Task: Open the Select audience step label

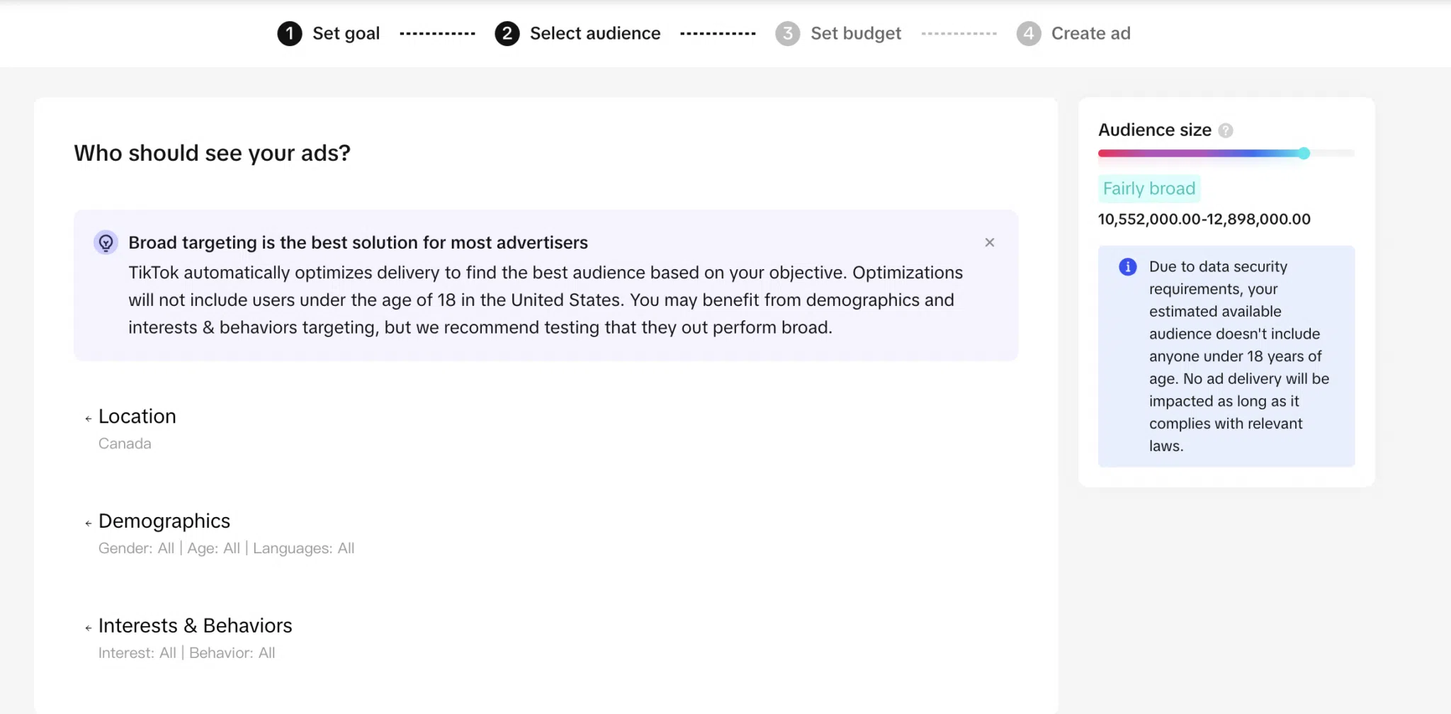Action: (x=595, y=33)
